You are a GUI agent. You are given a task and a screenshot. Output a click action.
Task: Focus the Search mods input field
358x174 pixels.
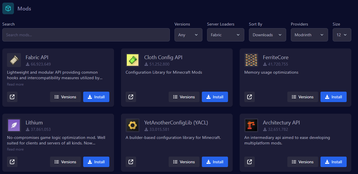coord(86,35)
